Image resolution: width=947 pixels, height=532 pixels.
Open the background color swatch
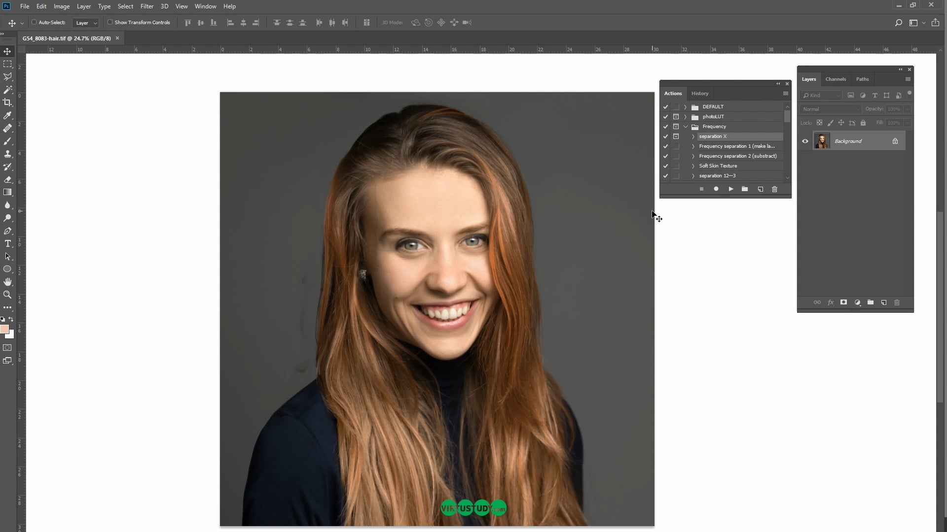(11, 335)
